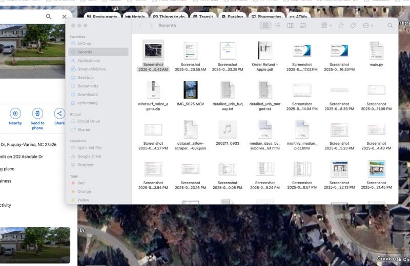
Task: Select median_days_by_subdivis html file
Action: coord(265,135)
